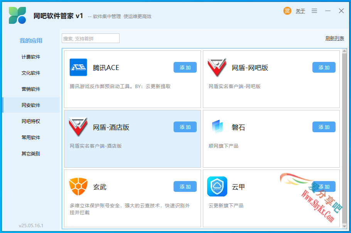Click the 云甲 title text
The height and width of the screenshot is (233, 351).
click(238, 187)
